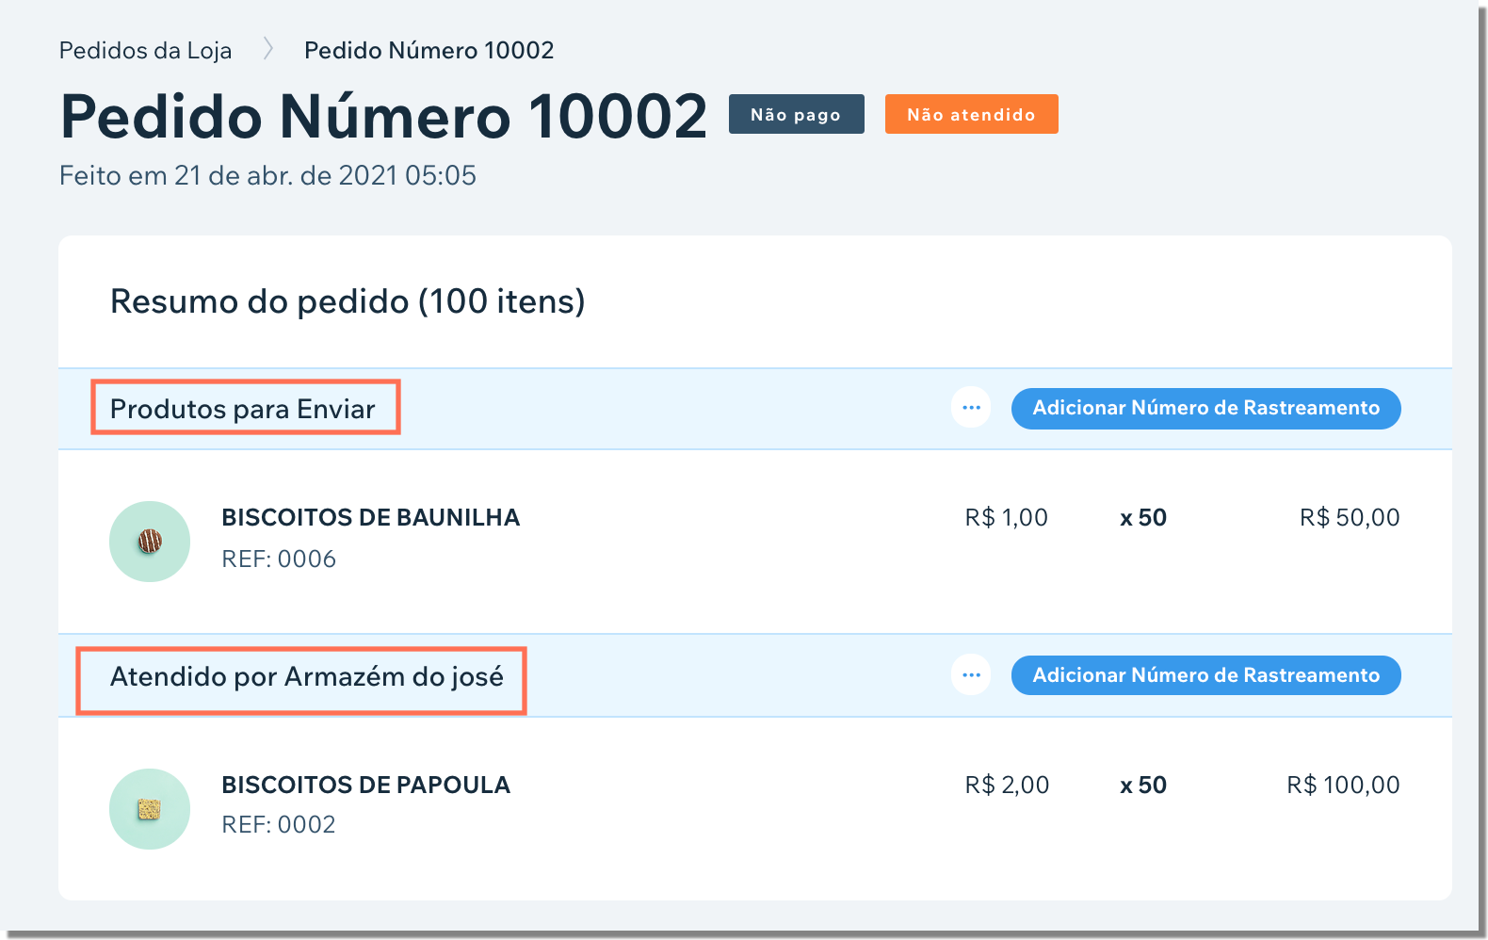Viewport: 1488px width, 940px height.
Task: Click REF: 0006 reference text
Action: pyautogui.click(x=279, y=559)
